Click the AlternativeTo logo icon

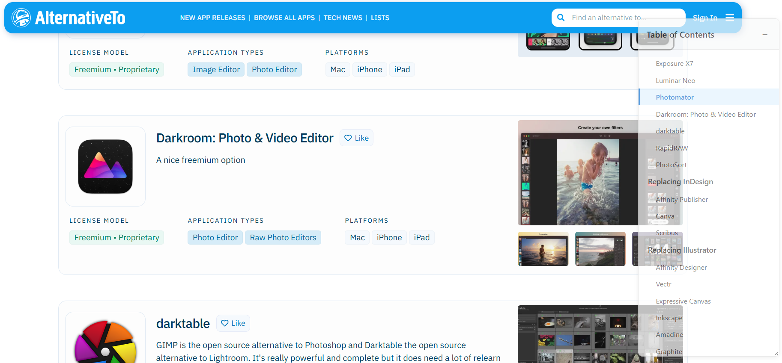(x=21, y=18)
